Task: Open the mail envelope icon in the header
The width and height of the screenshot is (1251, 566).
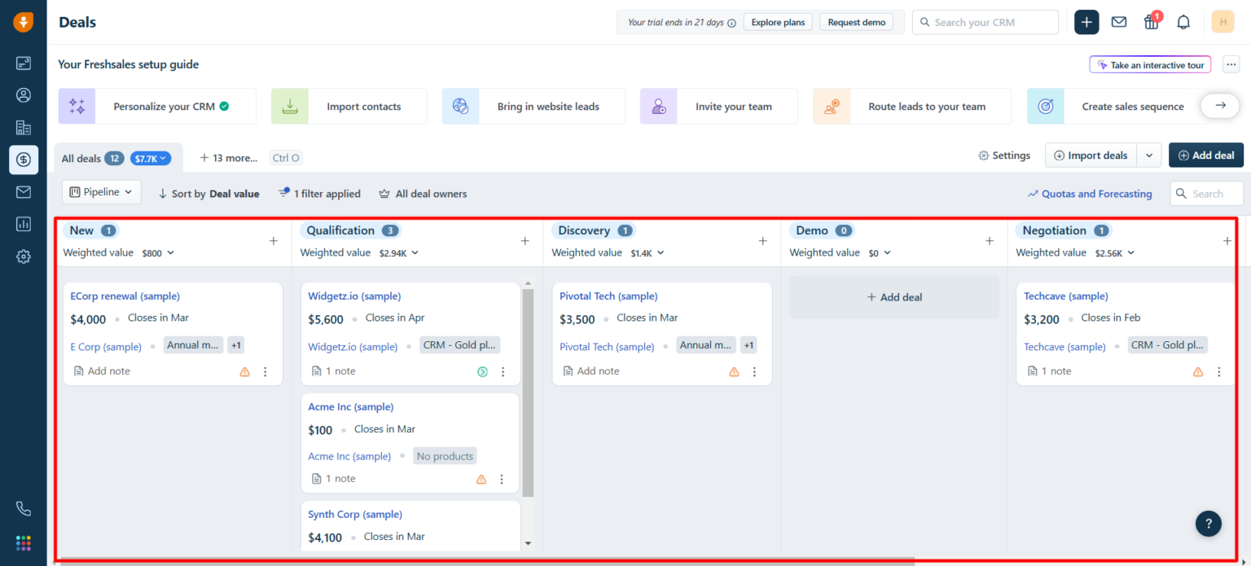Action: tap(1119, 22)
